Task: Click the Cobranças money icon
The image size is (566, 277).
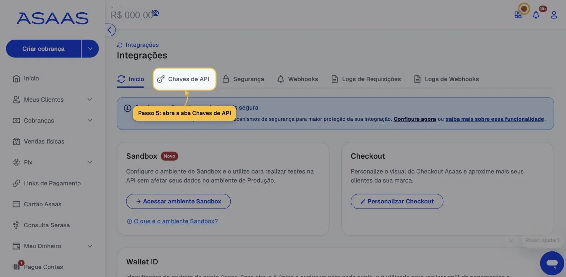Action: coord(16,120)
